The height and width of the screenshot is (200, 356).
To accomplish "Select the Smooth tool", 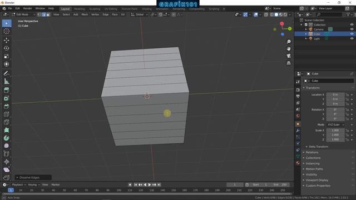I will tap(7, 146).
